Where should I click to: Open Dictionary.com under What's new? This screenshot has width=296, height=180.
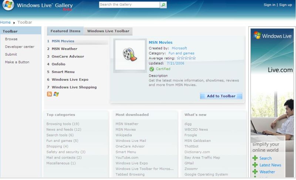coord(197,152)
